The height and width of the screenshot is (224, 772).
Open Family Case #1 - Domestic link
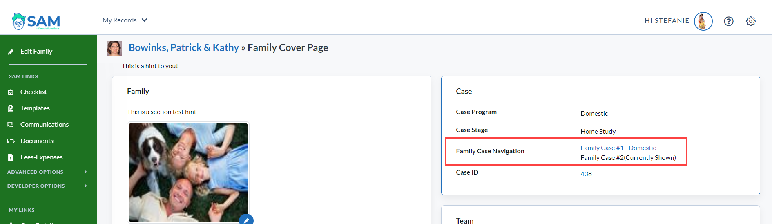click(x=618, y=148)
